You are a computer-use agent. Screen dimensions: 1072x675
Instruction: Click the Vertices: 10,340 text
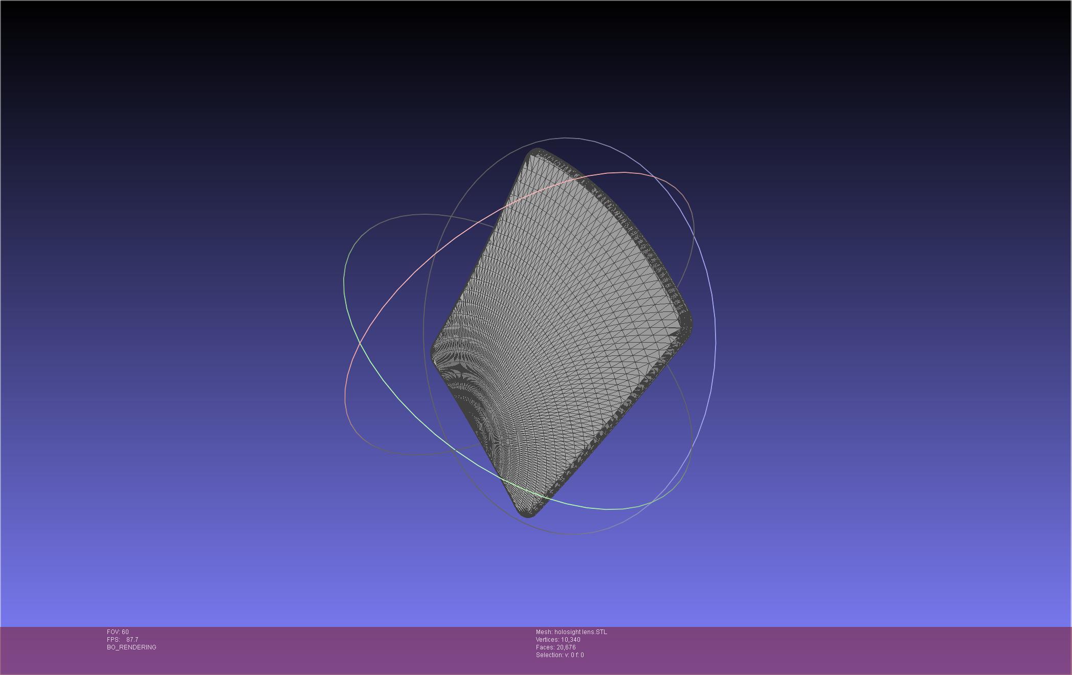[x=558, y=640]
